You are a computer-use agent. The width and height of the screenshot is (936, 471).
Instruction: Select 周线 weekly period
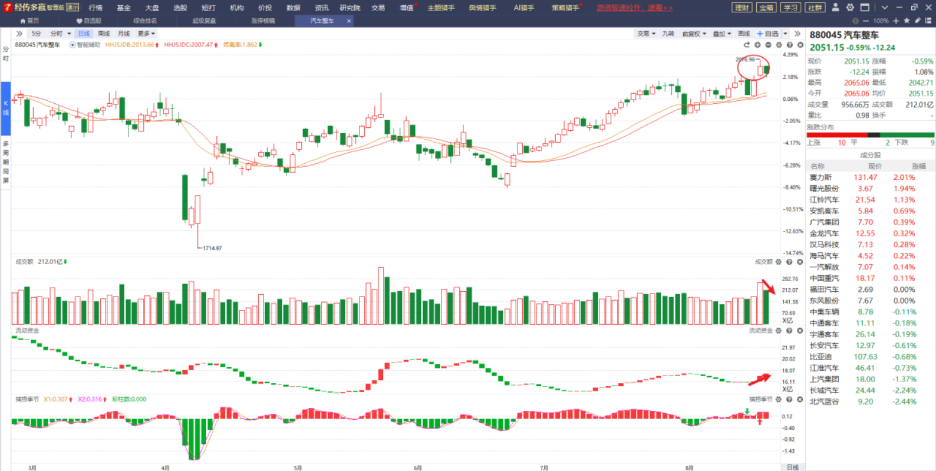[104, 34]
